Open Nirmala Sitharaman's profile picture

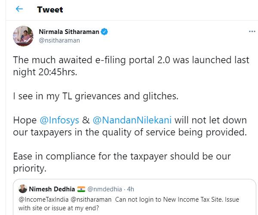pyautogui.click(x=23, y=36)
